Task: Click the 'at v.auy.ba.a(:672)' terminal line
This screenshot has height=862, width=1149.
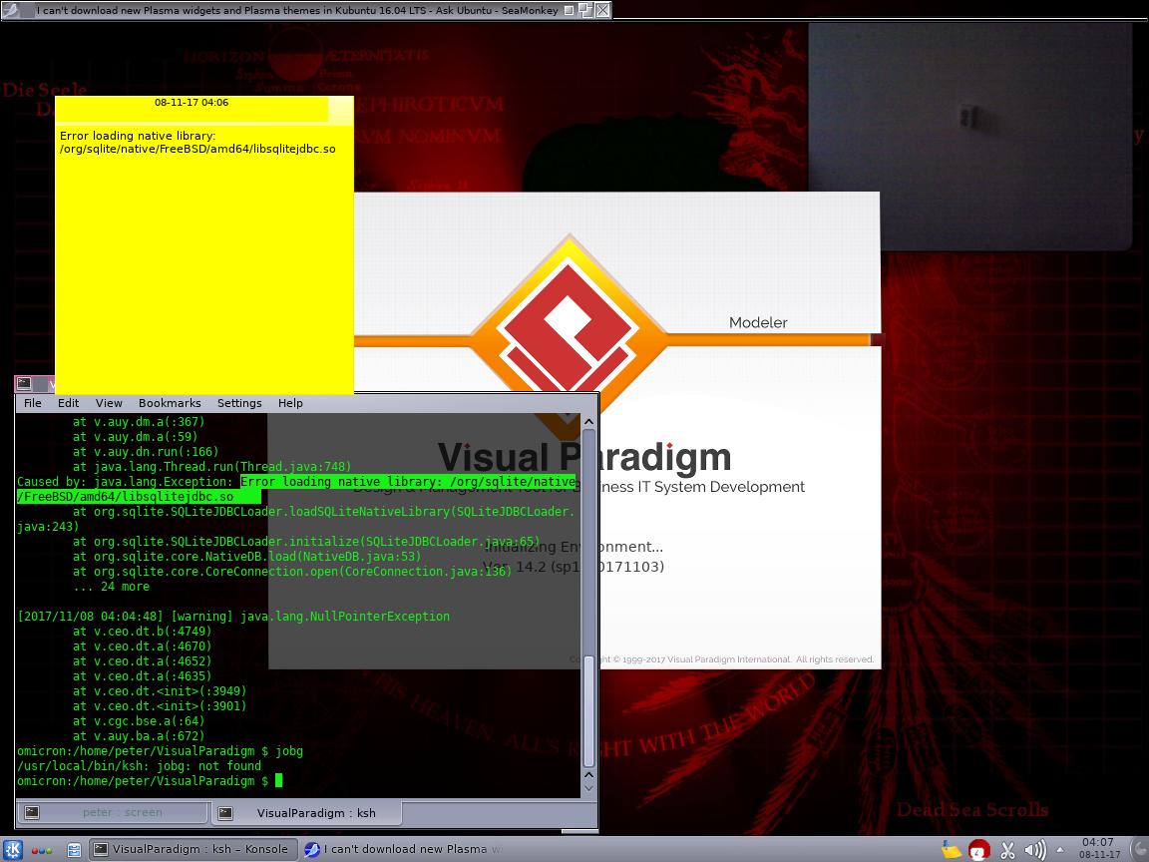Action: [x=139, y=736]
